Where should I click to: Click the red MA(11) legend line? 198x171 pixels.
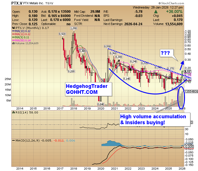(14, 34)
